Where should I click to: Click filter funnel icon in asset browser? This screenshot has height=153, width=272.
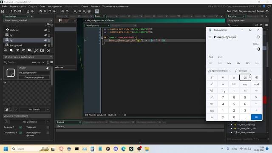pyautogui.click(x=261, y=25)
